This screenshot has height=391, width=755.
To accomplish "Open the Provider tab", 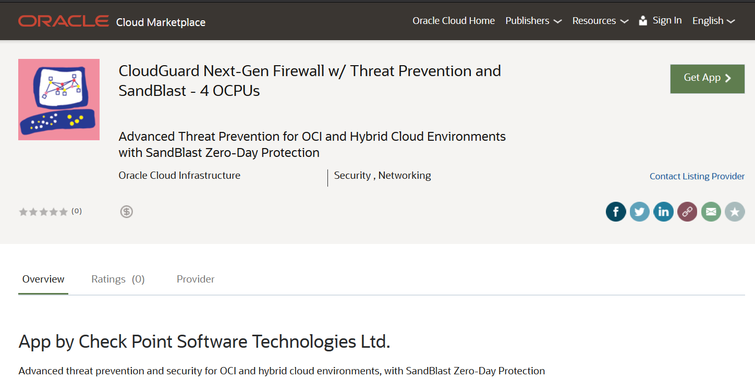I will [x=196, y=279].
